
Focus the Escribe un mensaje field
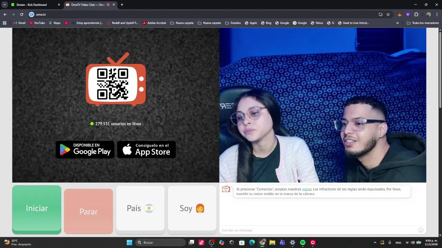tap(318, 230)
